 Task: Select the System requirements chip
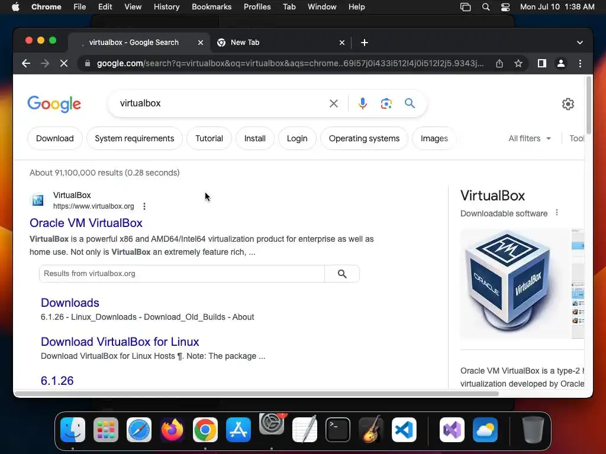(134, 138)
